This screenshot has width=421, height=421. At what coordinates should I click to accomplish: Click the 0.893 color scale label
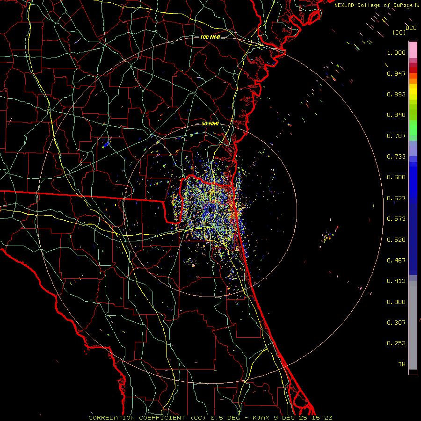pyautogui.click(x=396, y=94)
